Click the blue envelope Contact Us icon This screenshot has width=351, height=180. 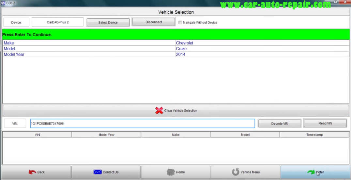98,172
